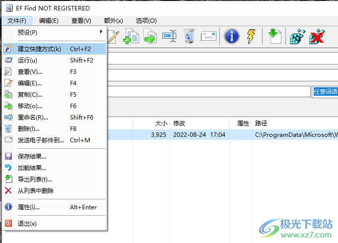Click the blue info properties toolbar icon
The height and width of the screenshot is (243, 338).
(x=231, y=36)
